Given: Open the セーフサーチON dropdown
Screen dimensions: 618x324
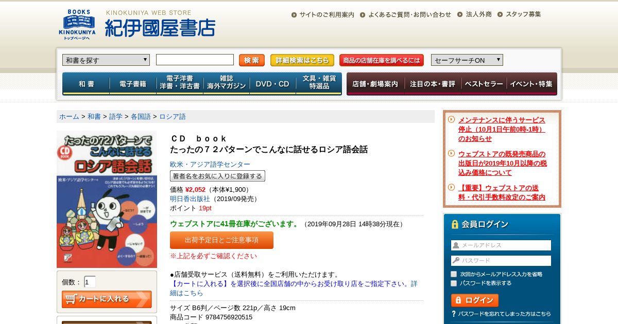Looking at the screenshot, I should 467,60.
